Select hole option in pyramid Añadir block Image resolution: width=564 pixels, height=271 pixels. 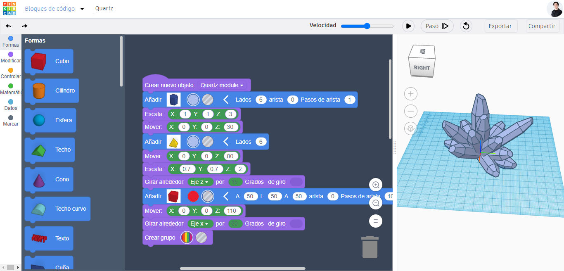(208, 142)
